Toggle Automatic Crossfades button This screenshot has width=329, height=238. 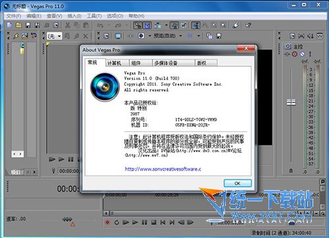147,26
